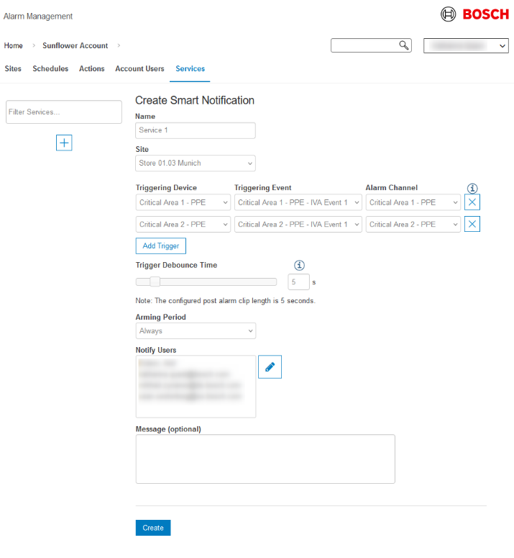Remove the Critical Area 2 trigger row
Viewport: 514px width, 558px height.
pyautogui.click(x=472, y=225)
